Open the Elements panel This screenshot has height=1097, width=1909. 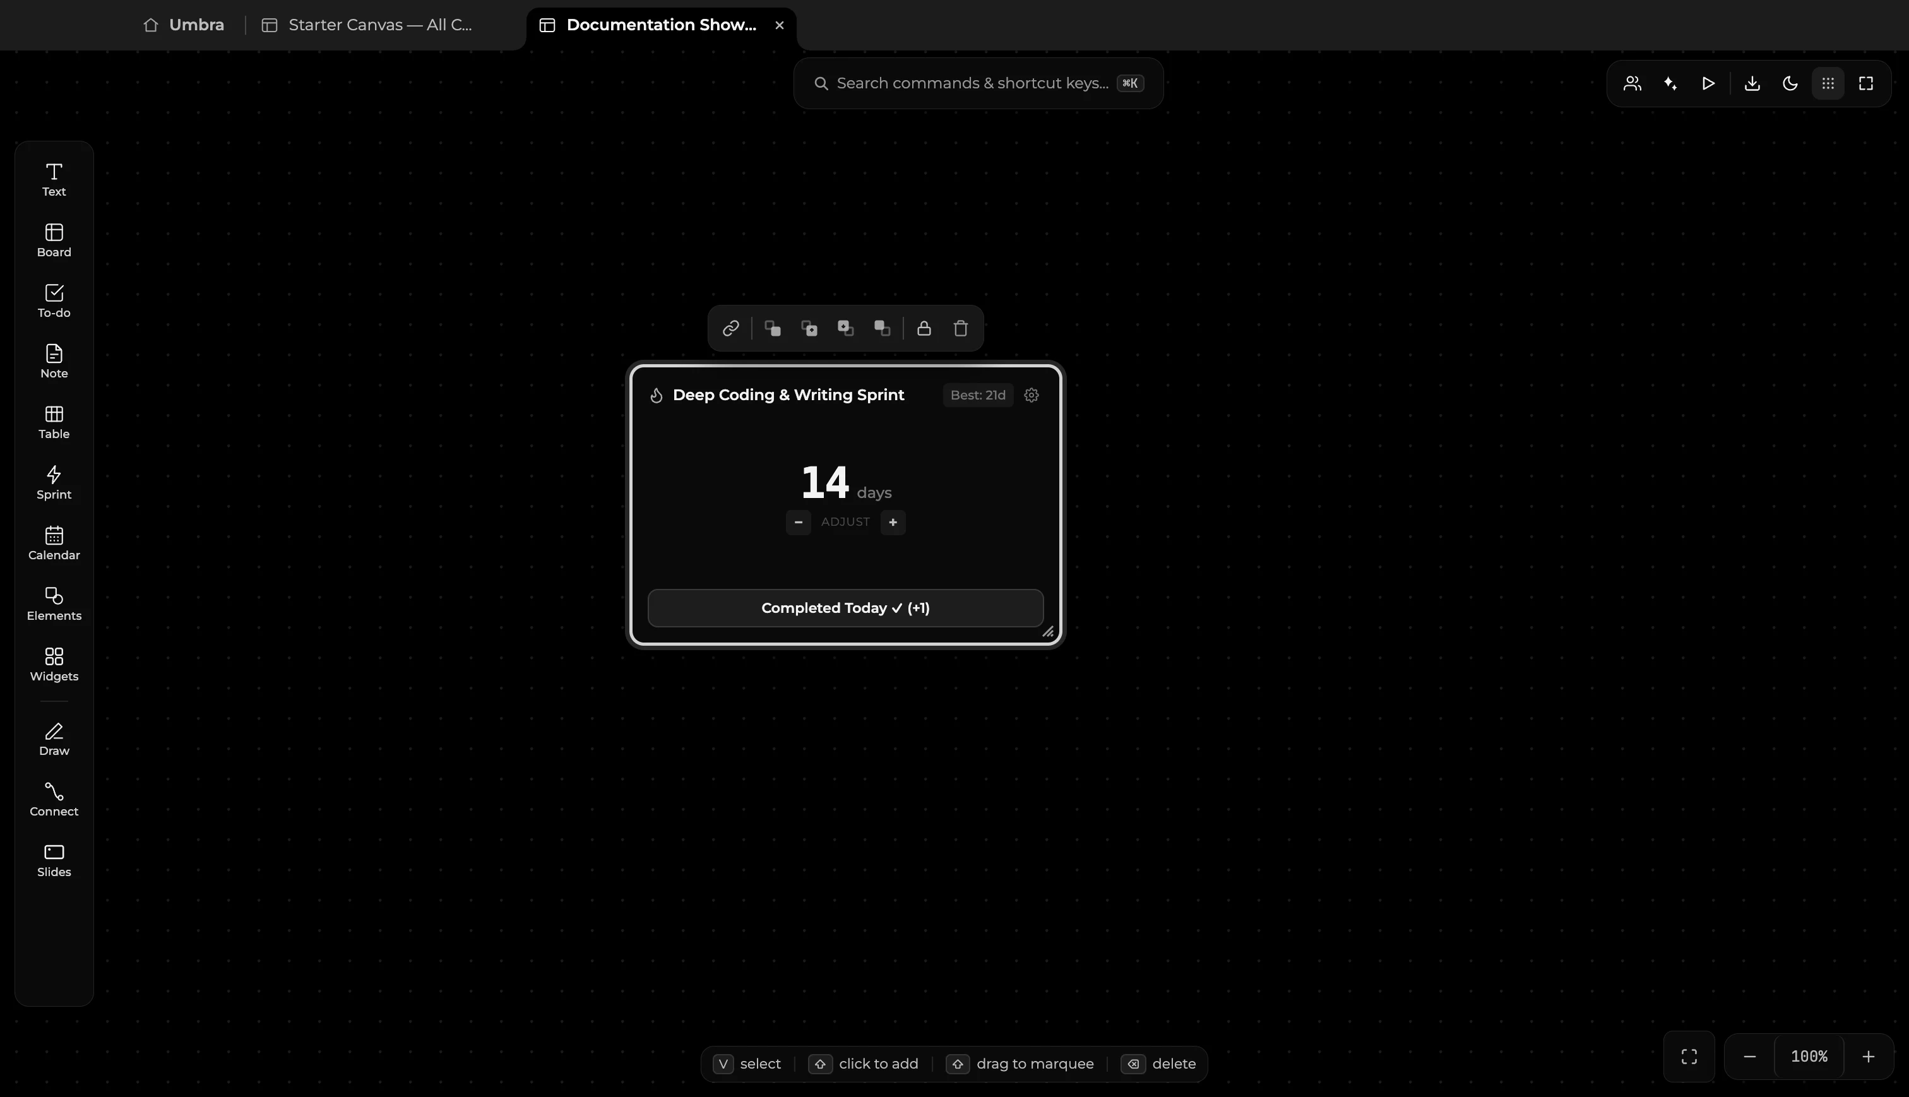(54, 604)
